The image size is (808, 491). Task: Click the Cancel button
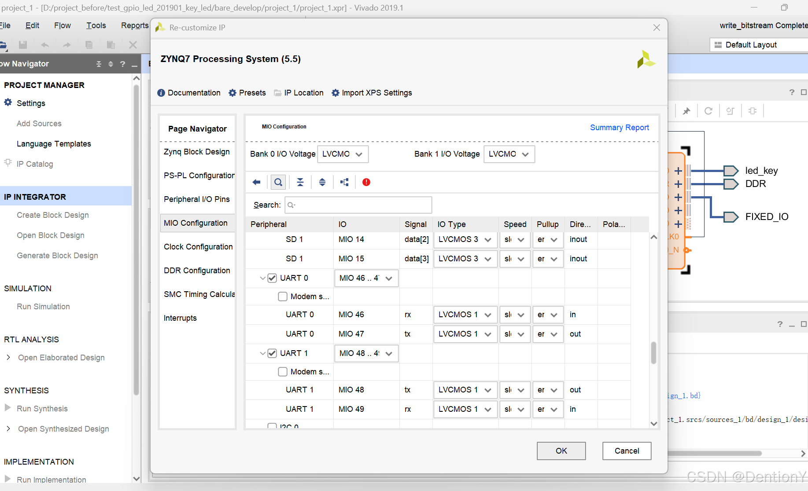click(627, 451)
